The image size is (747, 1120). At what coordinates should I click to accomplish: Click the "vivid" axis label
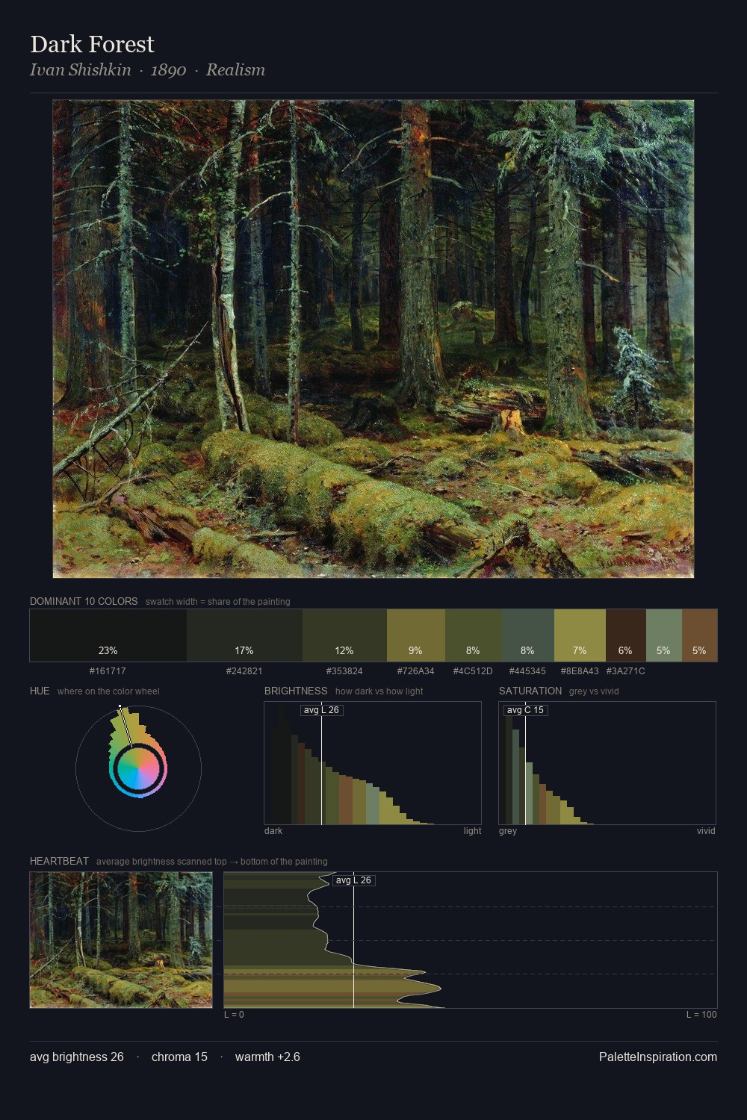coord(706,831)
